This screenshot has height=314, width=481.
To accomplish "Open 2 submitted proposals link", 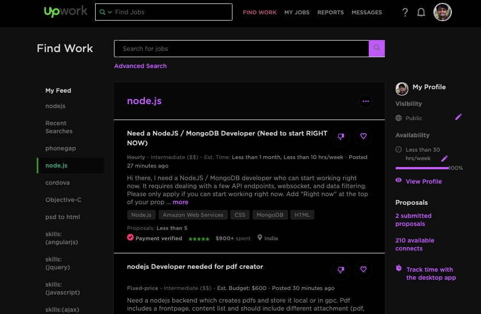I will point(413,220).
